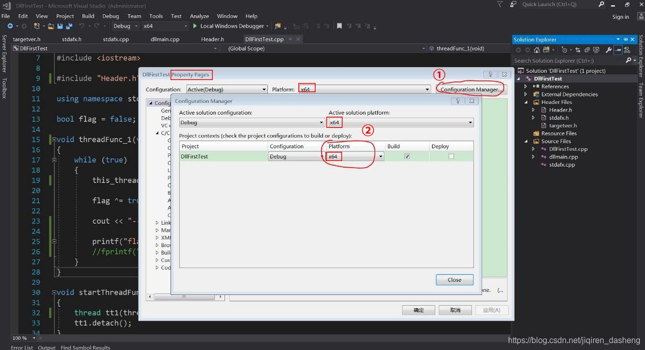
Task: Undo last action in toolbar
Action: [x=81, y=26]
